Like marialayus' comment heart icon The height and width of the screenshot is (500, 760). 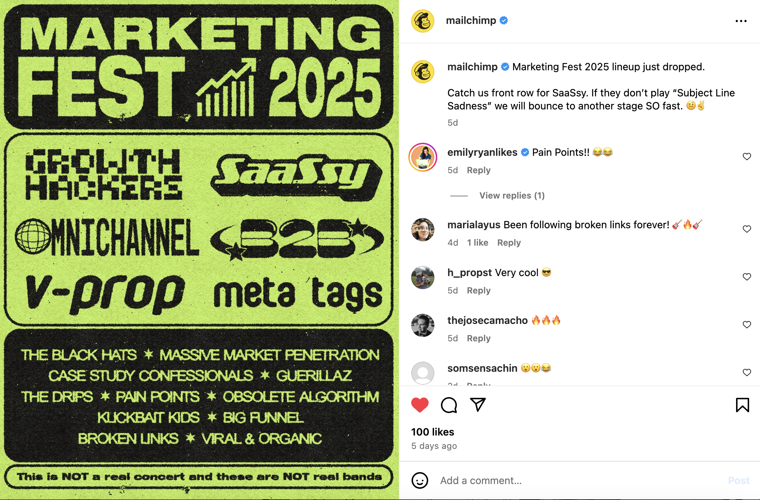pos(747,229)
